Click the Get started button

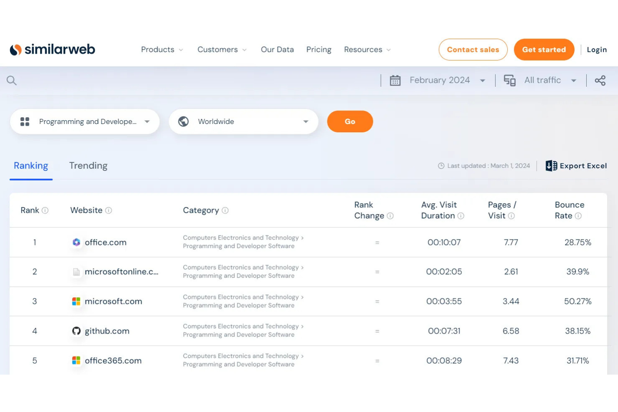[544, 50]
